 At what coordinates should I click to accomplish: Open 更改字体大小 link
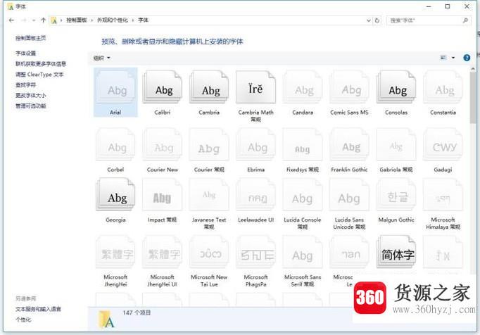[30, 96]
